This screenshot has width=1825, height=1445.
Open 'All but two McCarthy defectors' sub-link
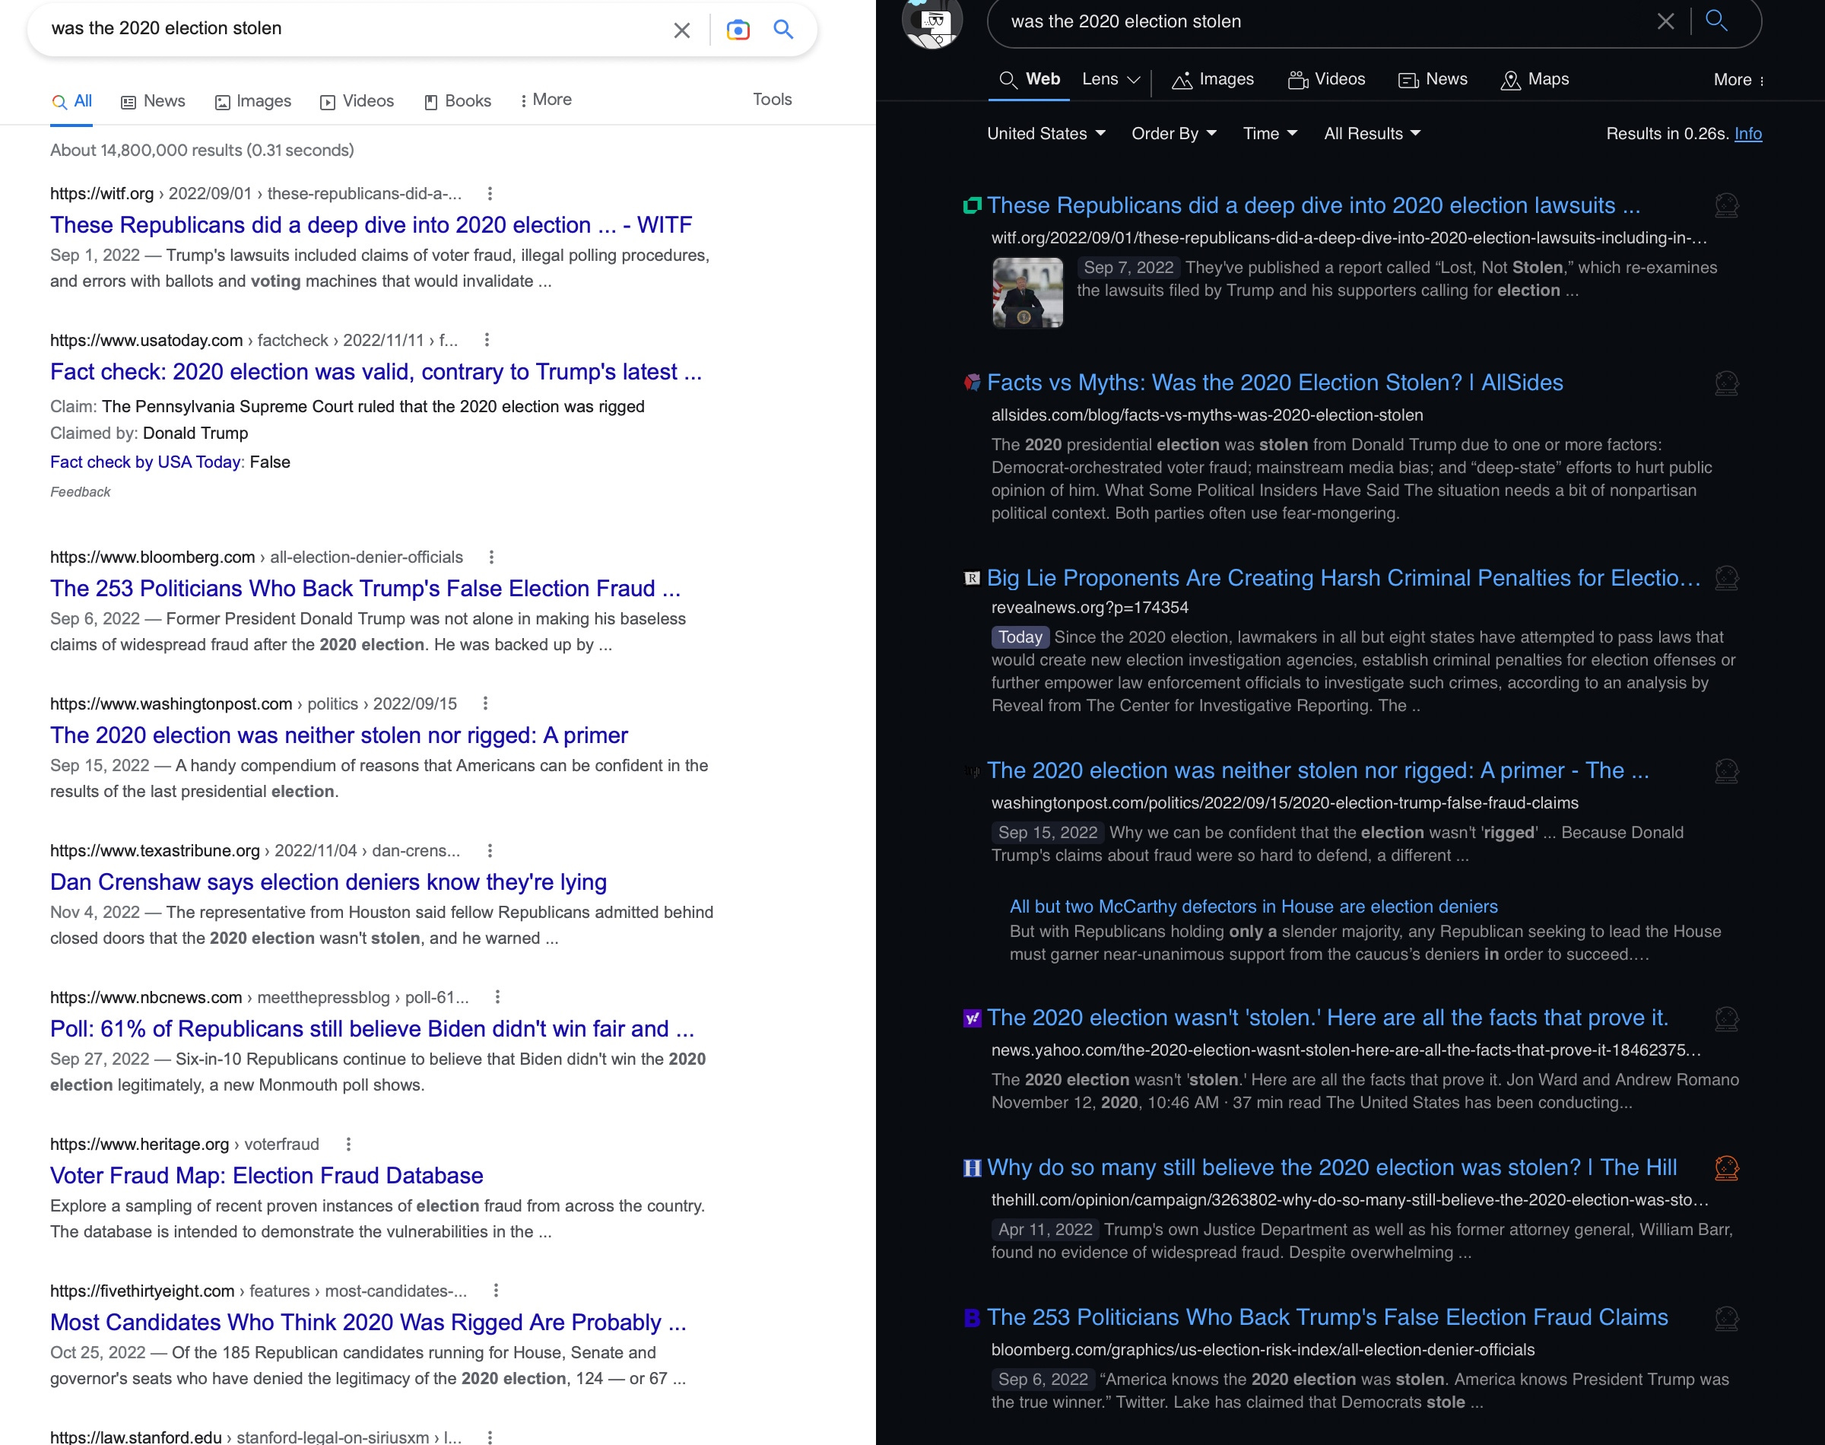(1253, 907)
